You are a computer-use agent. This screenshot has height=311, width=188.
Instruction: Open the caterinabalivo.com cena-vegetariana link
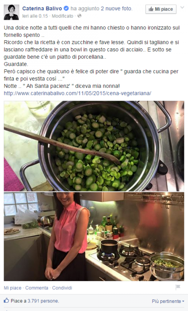point(77,93)
